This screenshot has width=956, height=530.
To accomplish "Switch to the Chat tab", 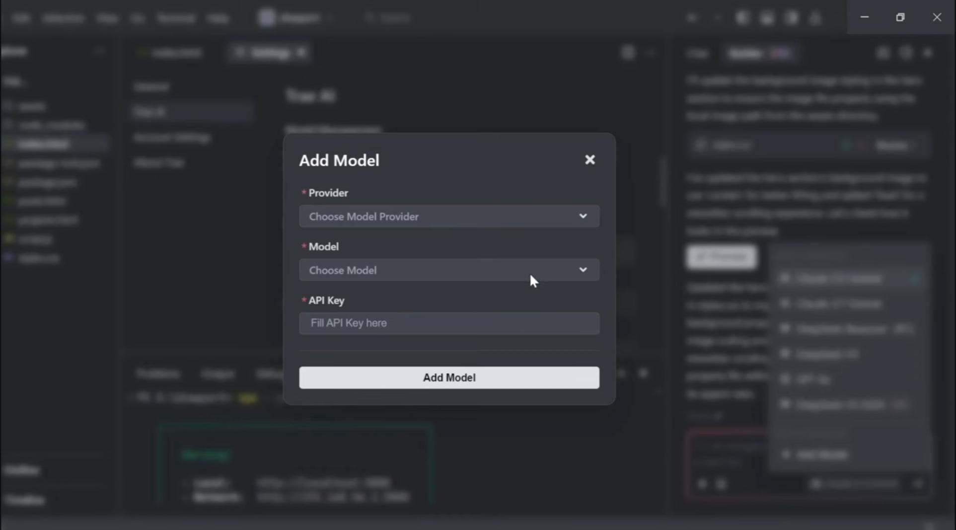I will click(697, 54).
